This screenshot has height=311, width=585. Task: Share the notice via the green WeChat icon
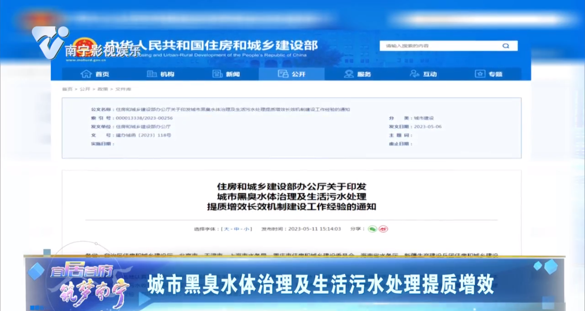pyautogui.click(x=372, y=229)
